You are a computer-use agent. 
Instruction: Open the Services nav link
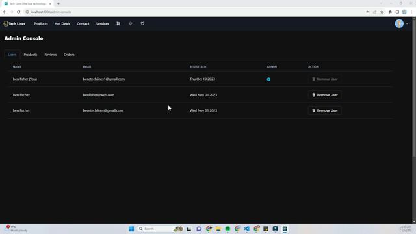pos(103,23)
